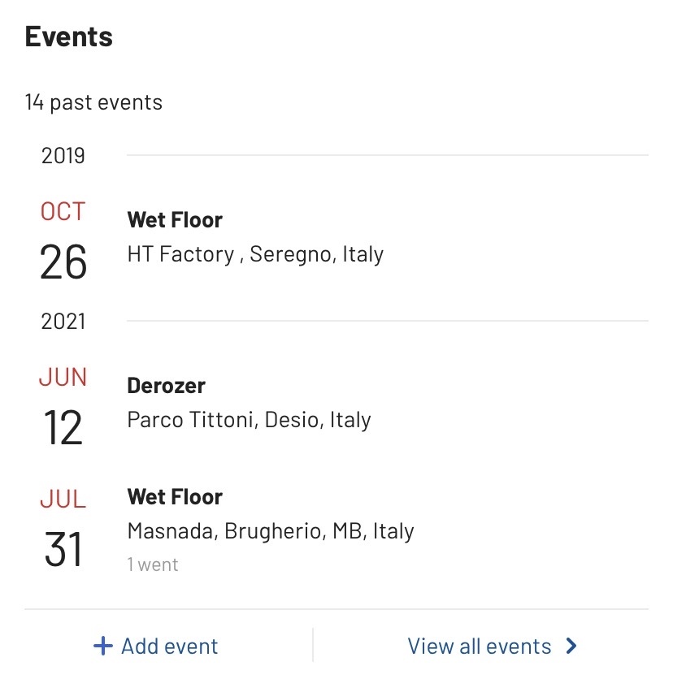Open the Derozer event title
This screenshot has height=679, width=673.
pos(166,386)
